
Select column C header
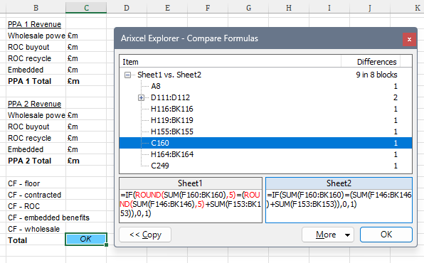point(86,8)
